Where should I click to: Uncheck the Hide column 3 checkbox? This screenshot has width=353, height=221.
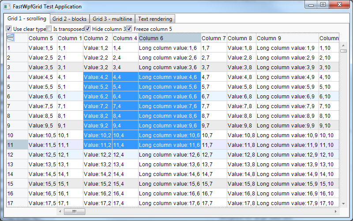pos(87,29)
